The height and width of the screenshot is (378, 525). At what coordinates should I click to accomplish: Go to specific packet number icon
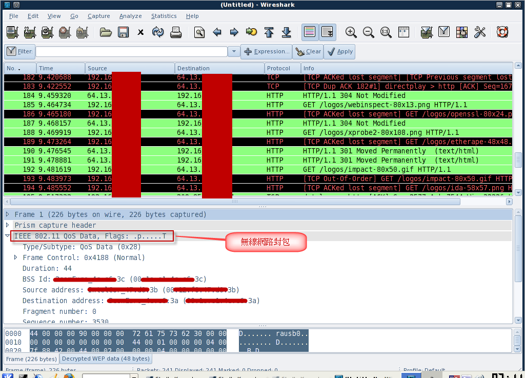[251, 32]
